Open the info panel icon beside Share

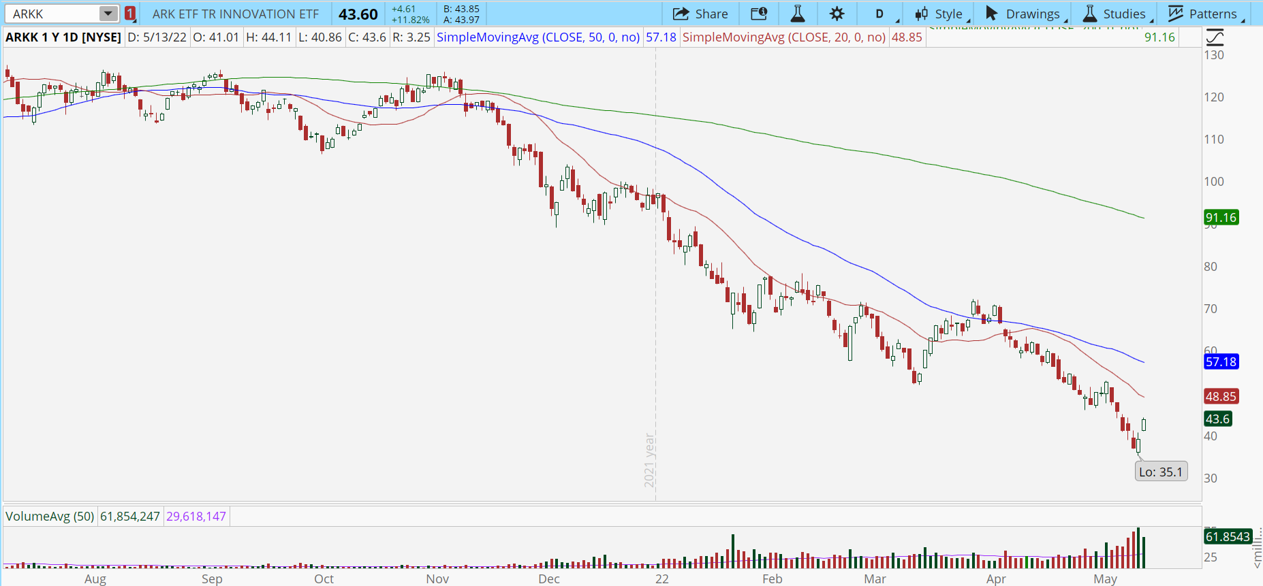[759, 14]
